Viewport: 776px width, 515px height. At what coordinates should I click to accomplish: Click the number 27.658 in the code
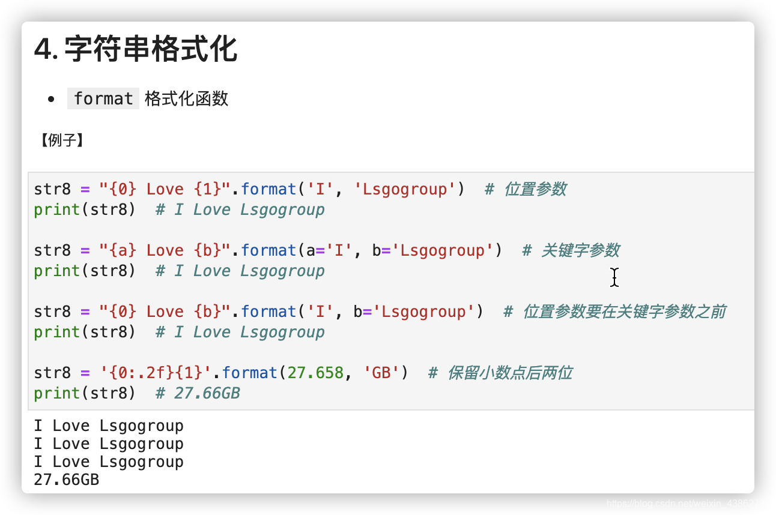click(x=315, y=373)
